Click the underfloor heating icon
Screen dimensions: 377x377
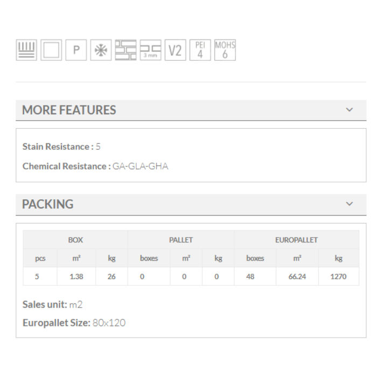coord(26,51)
